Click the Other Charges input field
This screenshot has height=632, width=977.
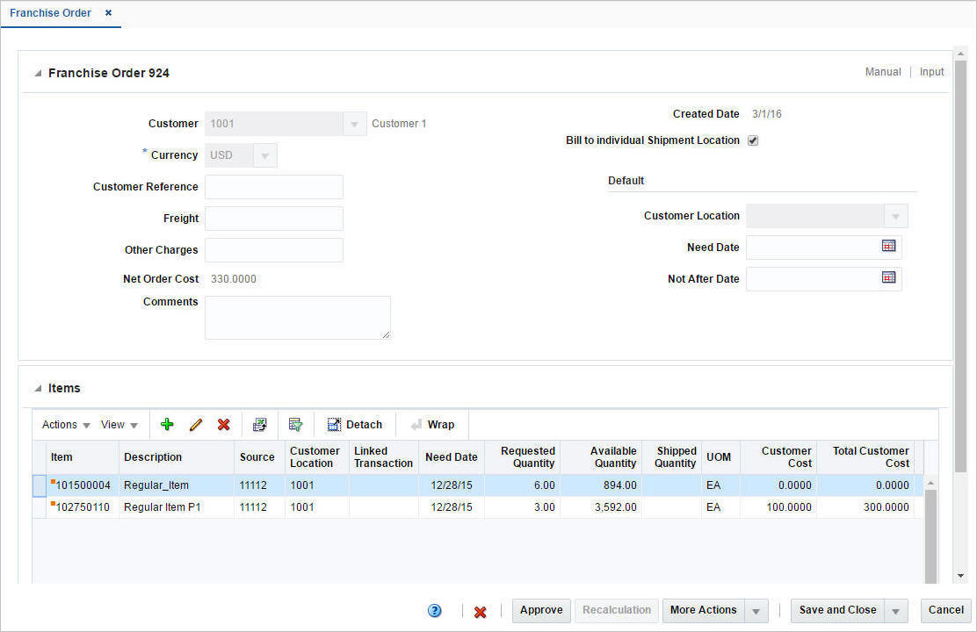coord(274,249)
